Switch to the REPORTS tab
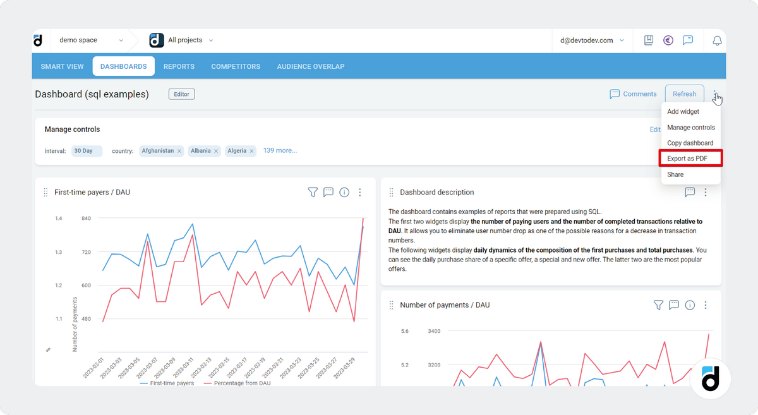 tap(179, 66)
